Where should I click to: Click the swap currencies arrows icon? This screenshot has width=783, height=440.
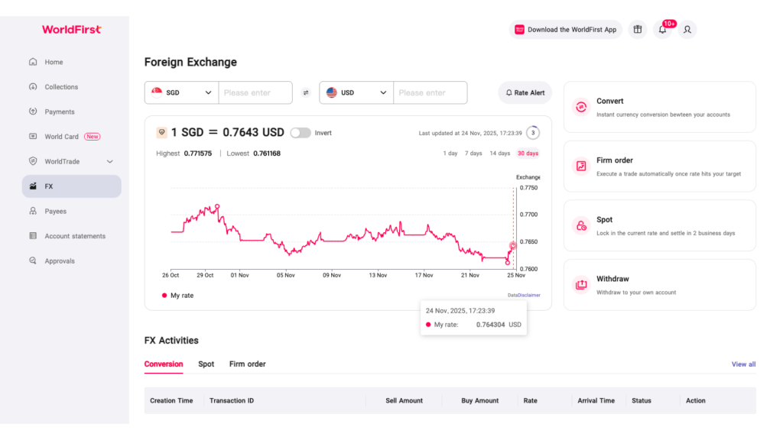pyautogui.click(x=306, y=92)
